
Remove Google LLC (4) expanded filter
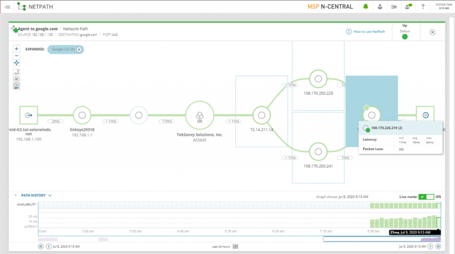tap(79, 50)
